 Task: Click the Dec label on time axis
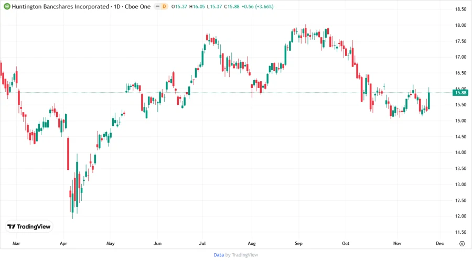coord(440,243)
